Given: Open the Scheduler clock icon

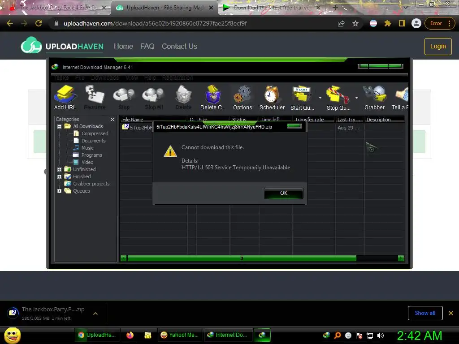Looking at the screenshot, I should pos(272,97).
